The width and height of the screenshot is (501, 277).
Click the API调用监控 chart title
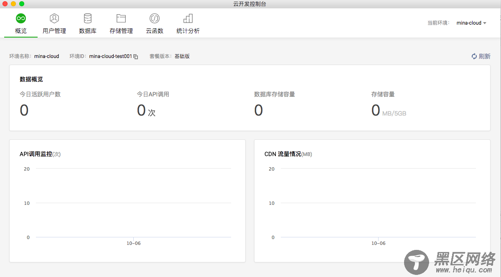tap(36, 154)
